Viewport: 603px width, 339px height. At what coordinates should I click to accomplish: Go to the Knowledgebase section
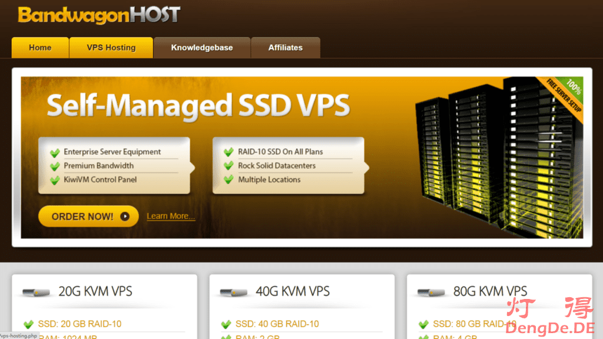click(x=201, y=48)
